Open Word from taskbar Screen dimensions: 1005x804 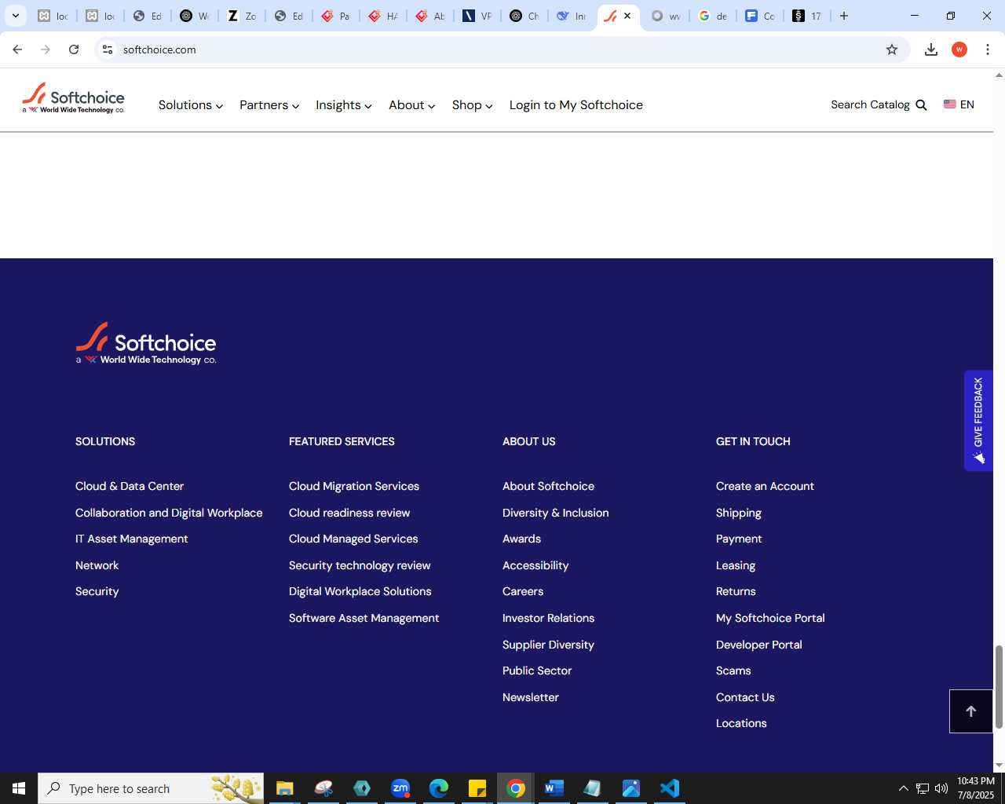click(554, 788)
